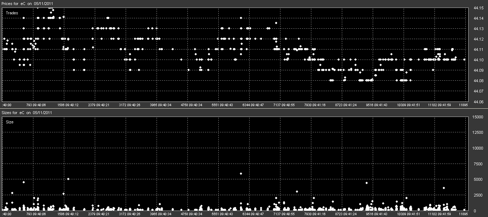The height and width of the screenshot is (217, 488).
Task: Click '793 09:40:06' under the Sizes chart
Action: pyautogui.click(x=36, y=214)
